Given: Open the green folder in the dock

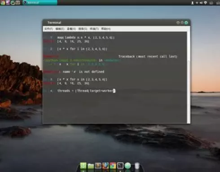Looking at the screenshot, I should 91,166.
